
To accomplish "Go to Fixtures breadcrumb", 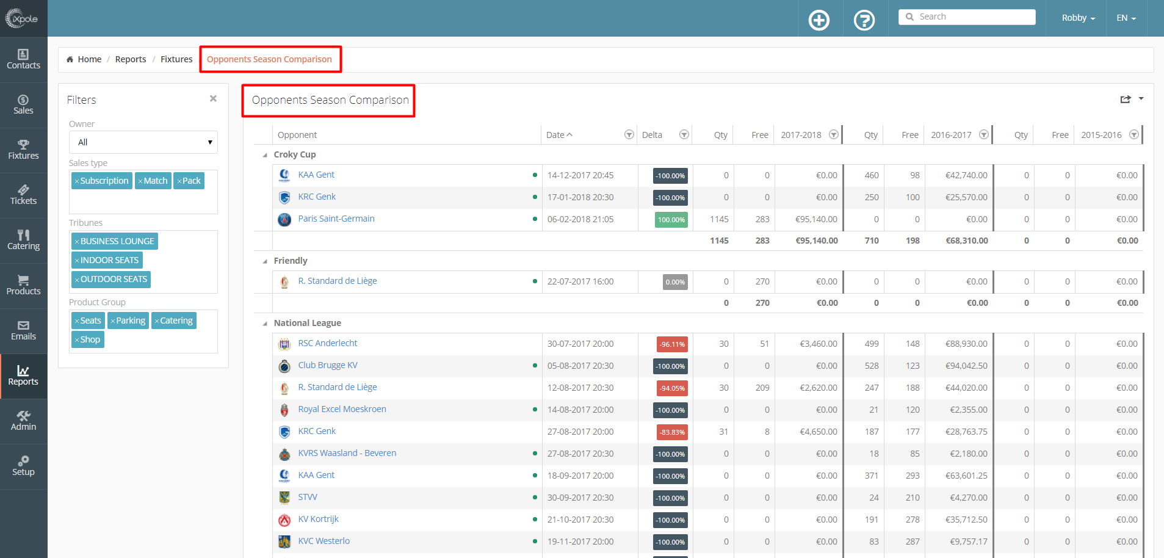I will coord(176,59).
